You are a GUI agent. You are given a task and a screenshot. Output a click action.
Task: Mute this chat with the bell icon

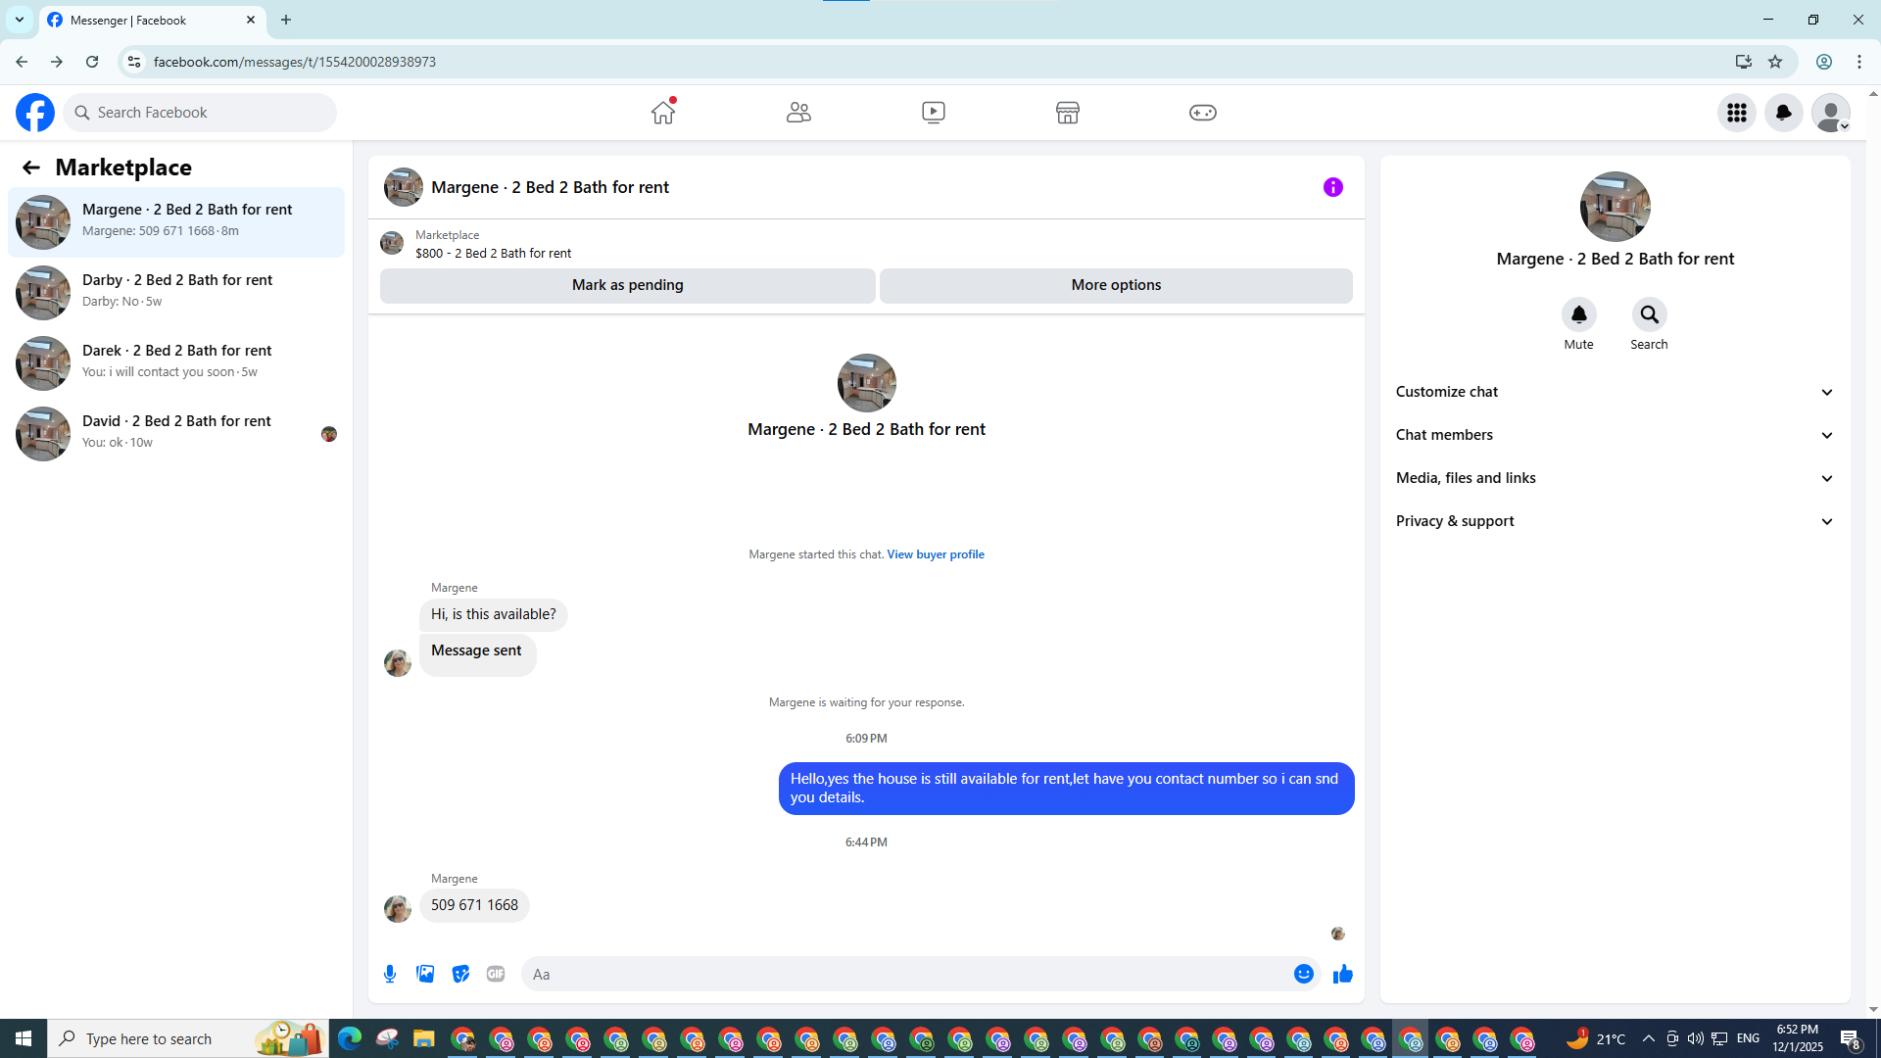click(x=1579, y=314)
